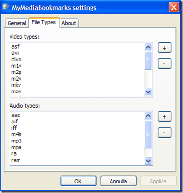This screenshot has height=193, width=183.
Task: Close the MyMediaBookmarks settings window
Action: pos(173,7)
